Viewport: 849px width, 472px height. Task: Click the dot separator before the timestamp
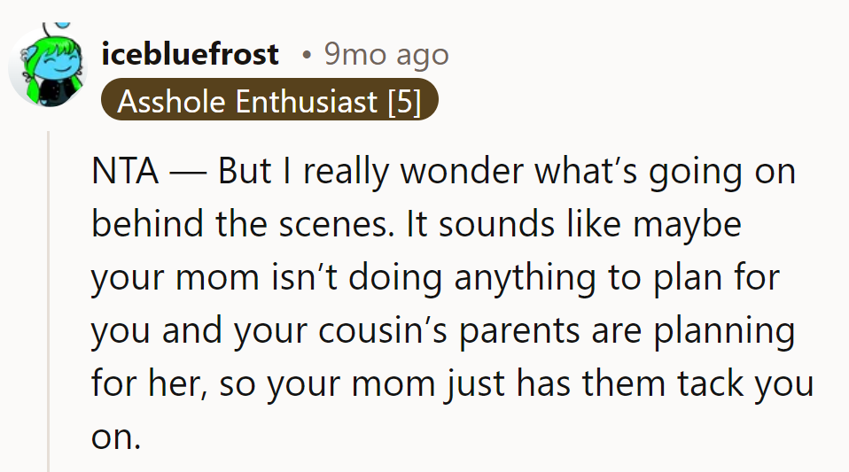[306, 56]
